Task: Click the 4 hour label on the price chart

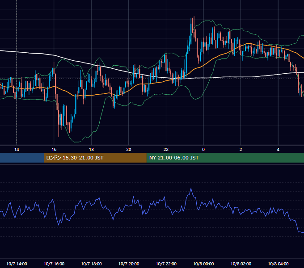Action: (278, 150)
